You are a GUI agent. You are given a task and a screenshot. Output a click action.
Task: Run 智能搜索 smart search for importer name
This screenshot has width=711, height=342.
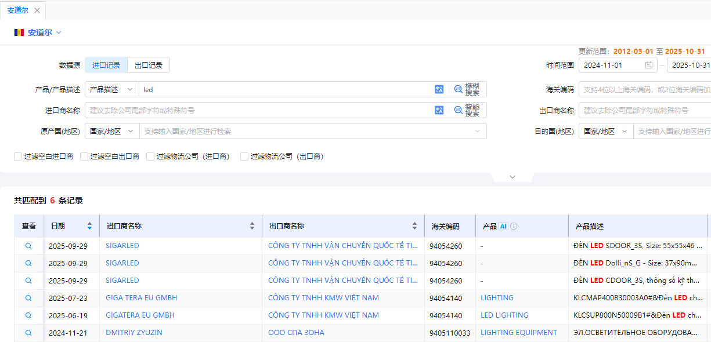458,110
